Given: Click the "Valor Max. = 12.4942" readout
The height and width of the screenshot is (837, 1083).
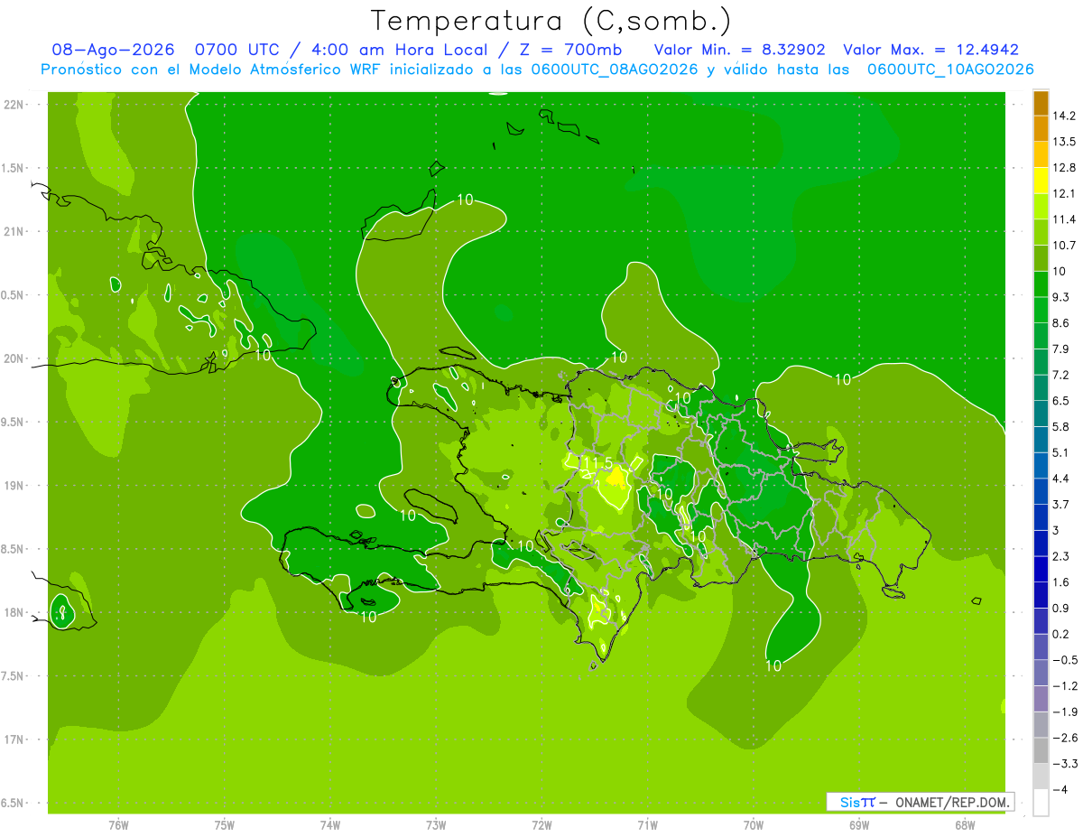Looking at the screenshot, I should [930, 50].
